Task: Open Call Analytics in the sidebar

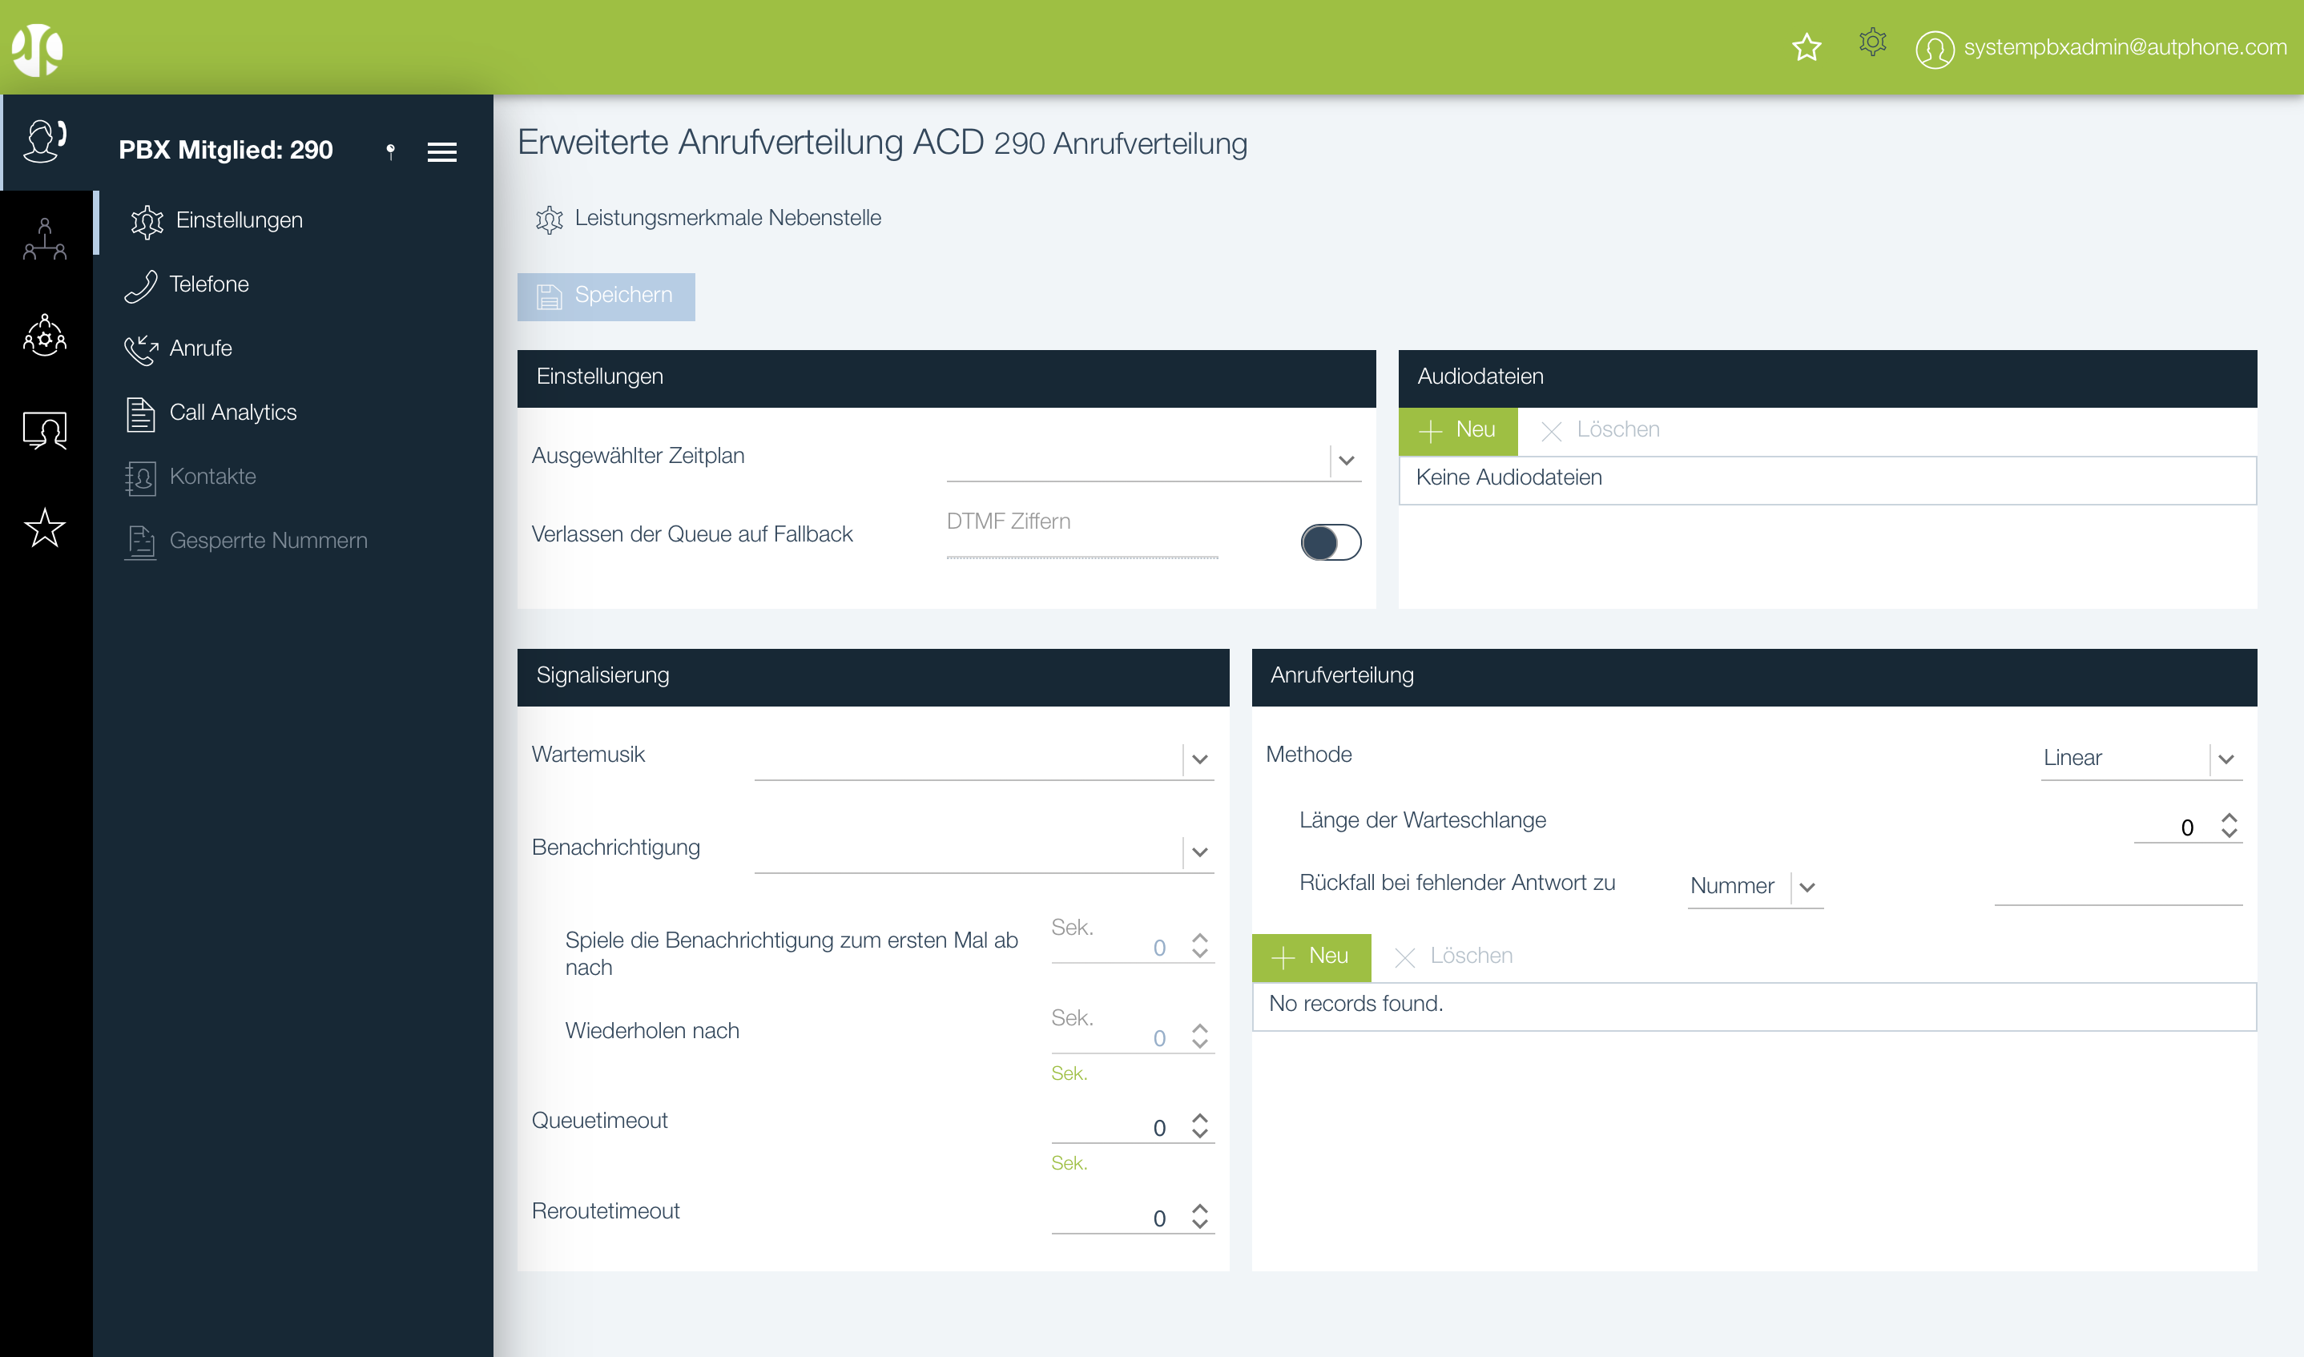Action: coord(232,413)
